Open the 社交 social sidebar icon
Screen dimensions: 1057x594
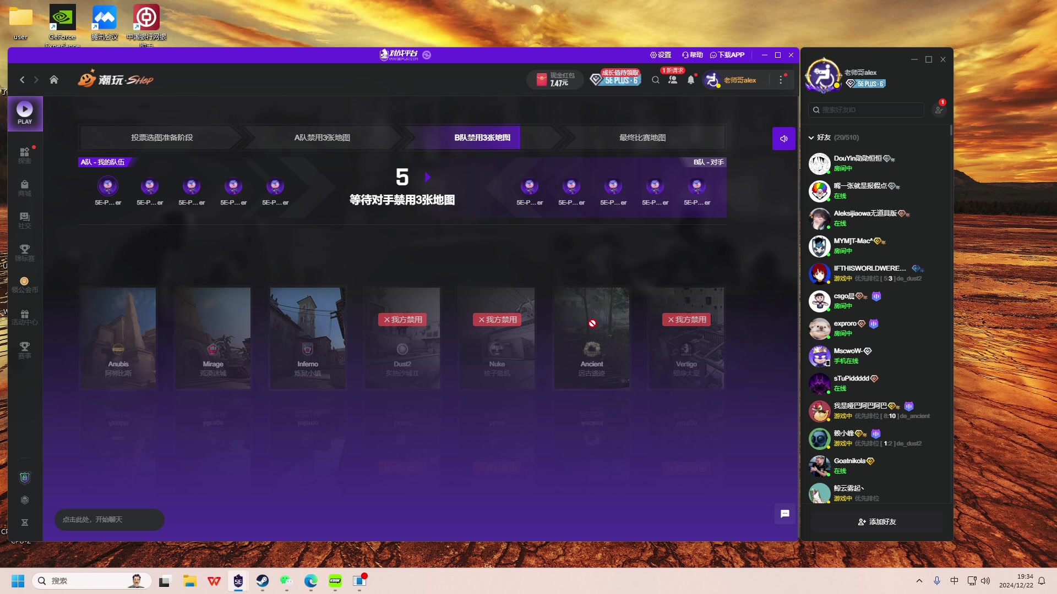pyautogui.click(x=25, y=221)
